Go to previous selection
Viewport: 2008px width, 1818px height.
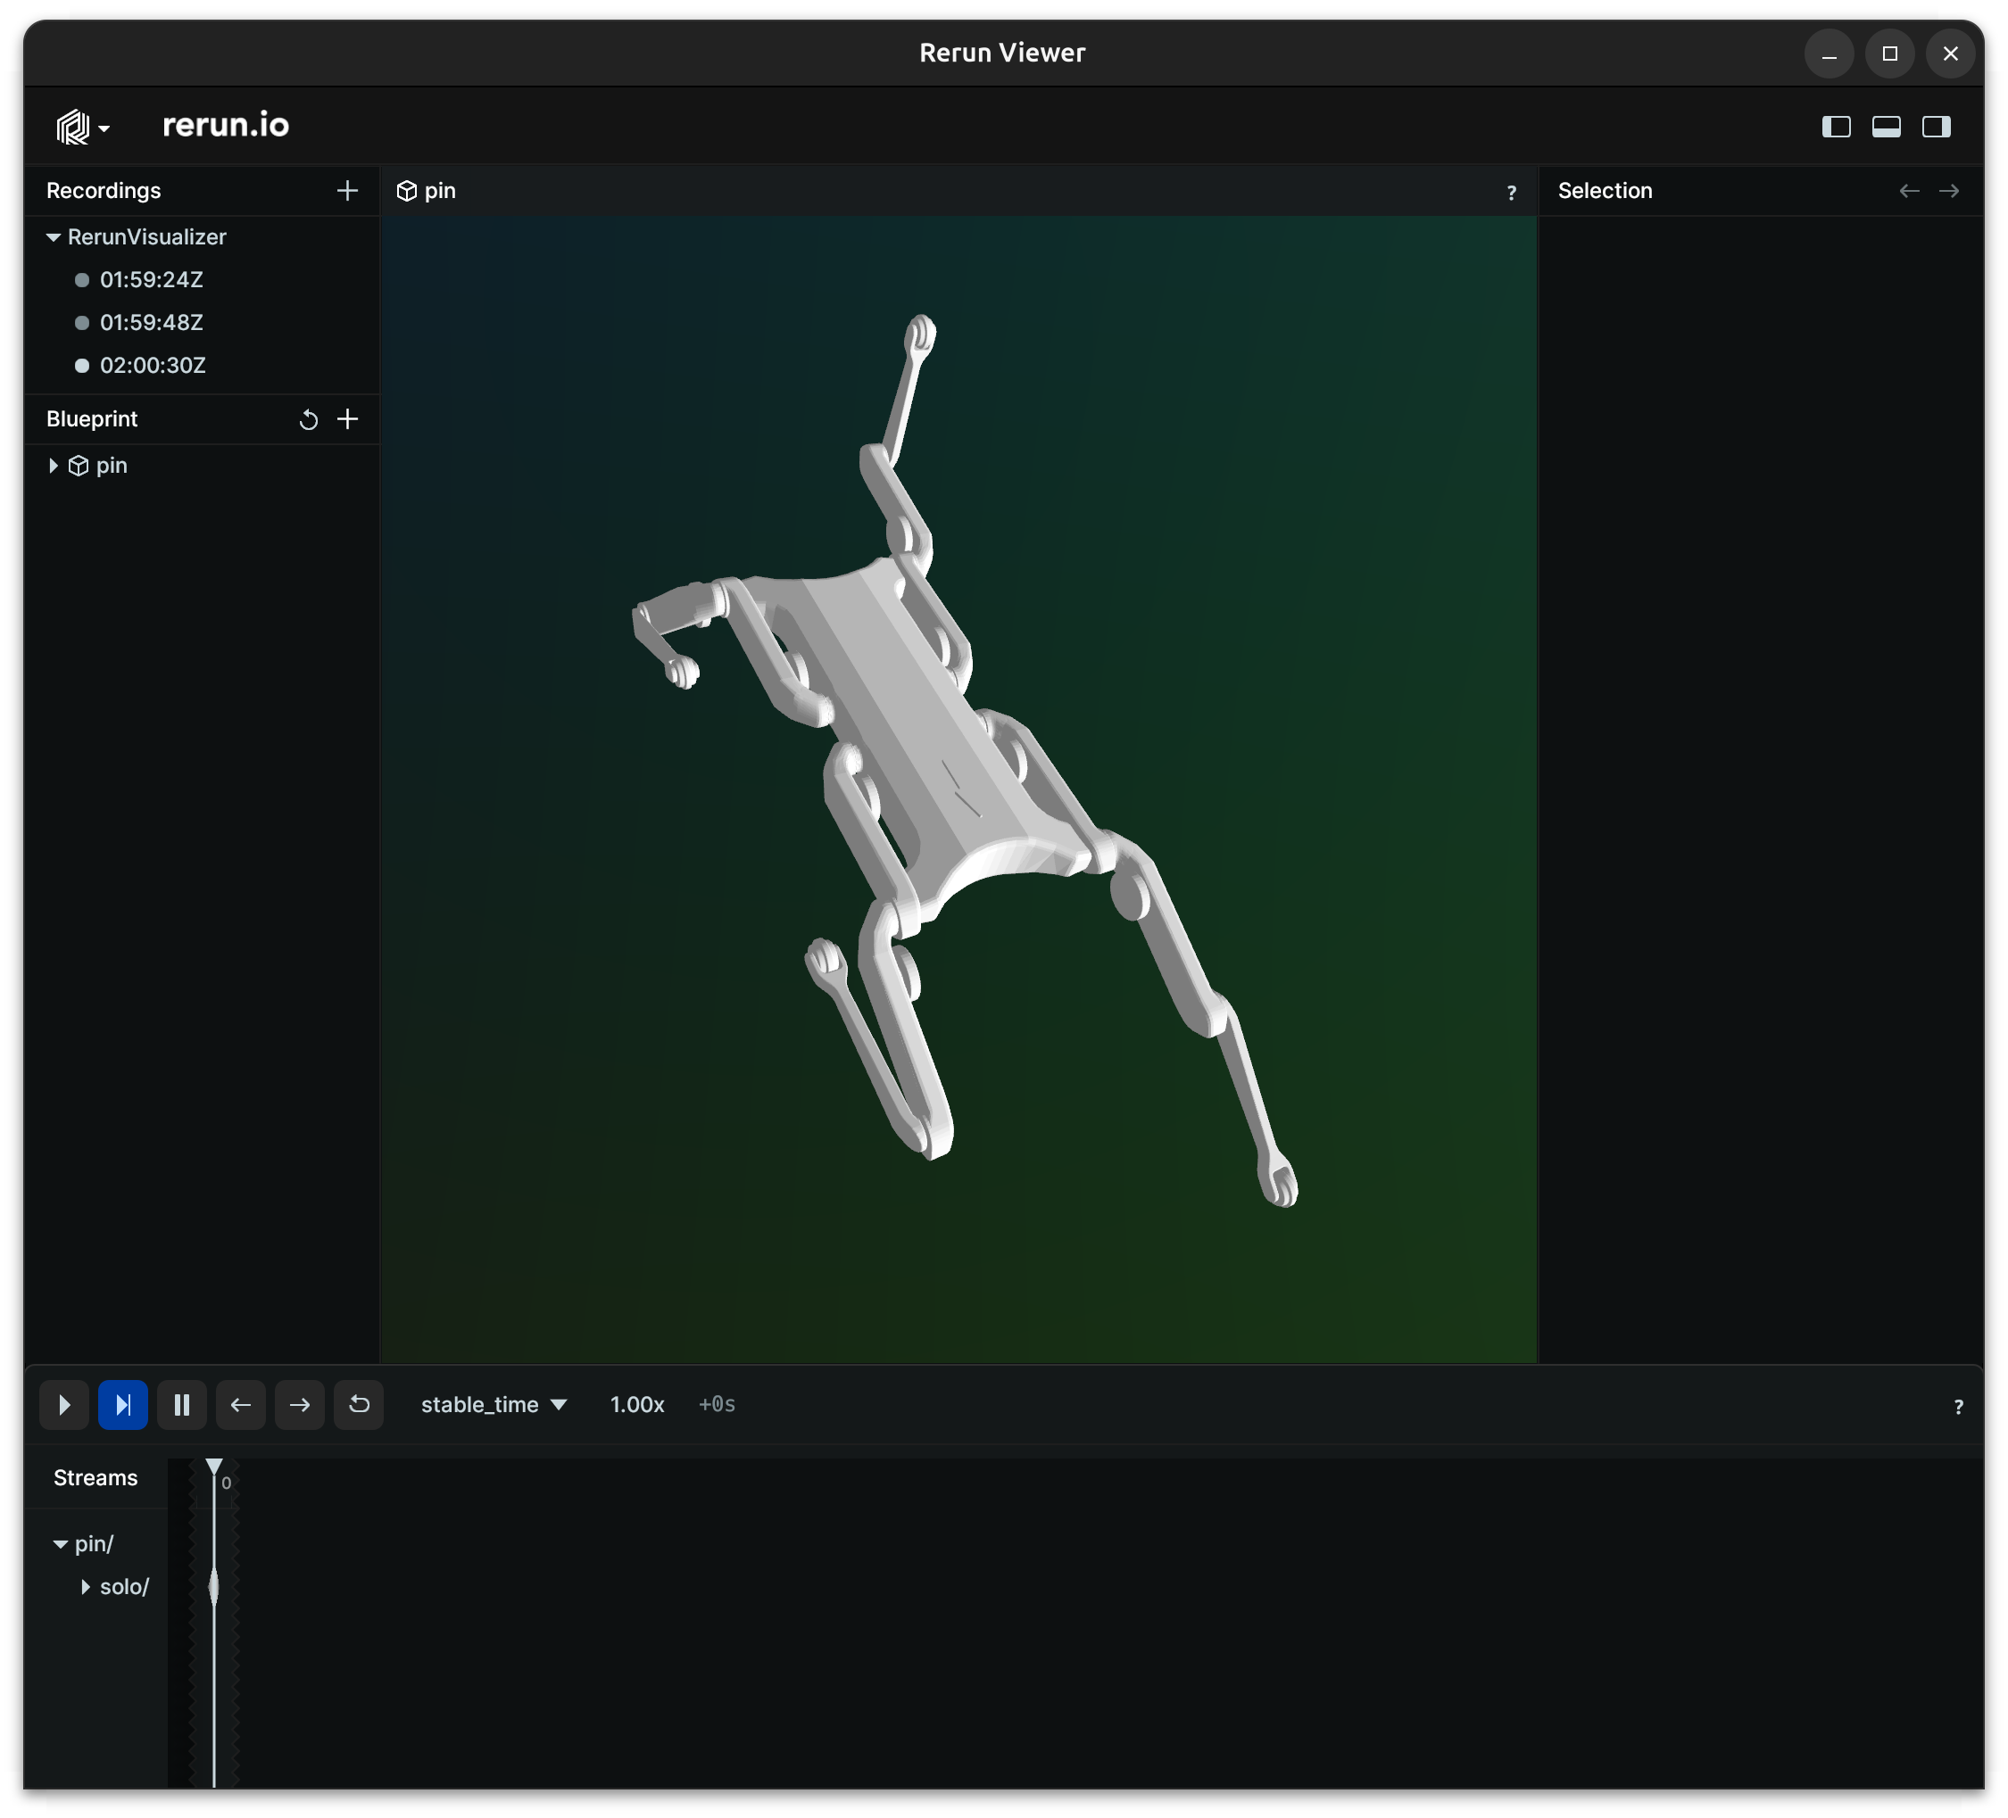pos(1908,190)
